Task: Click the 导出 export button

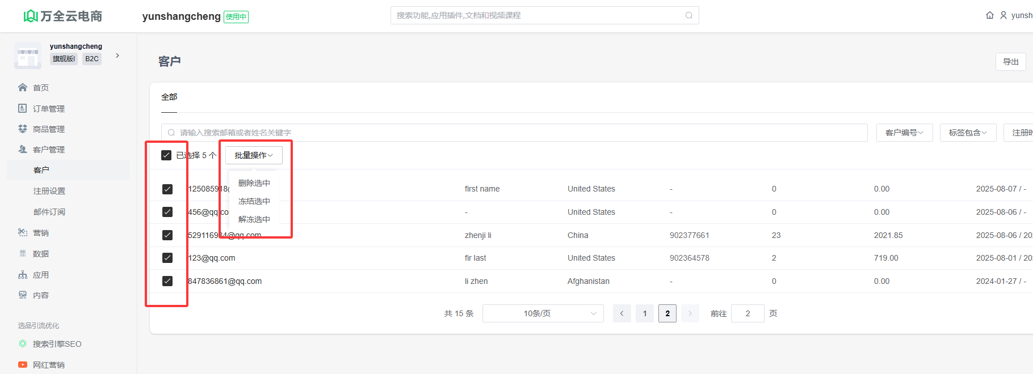Action: coord(1010,62)
